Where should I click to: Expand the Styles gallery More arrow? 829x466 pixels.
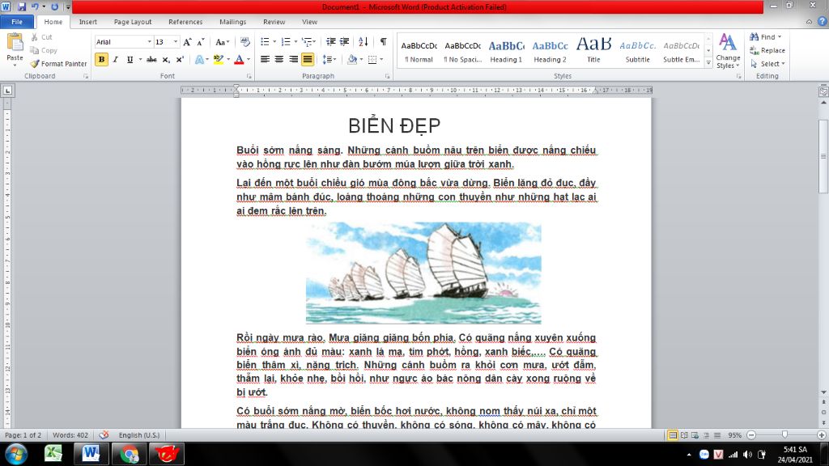(708, 62)
